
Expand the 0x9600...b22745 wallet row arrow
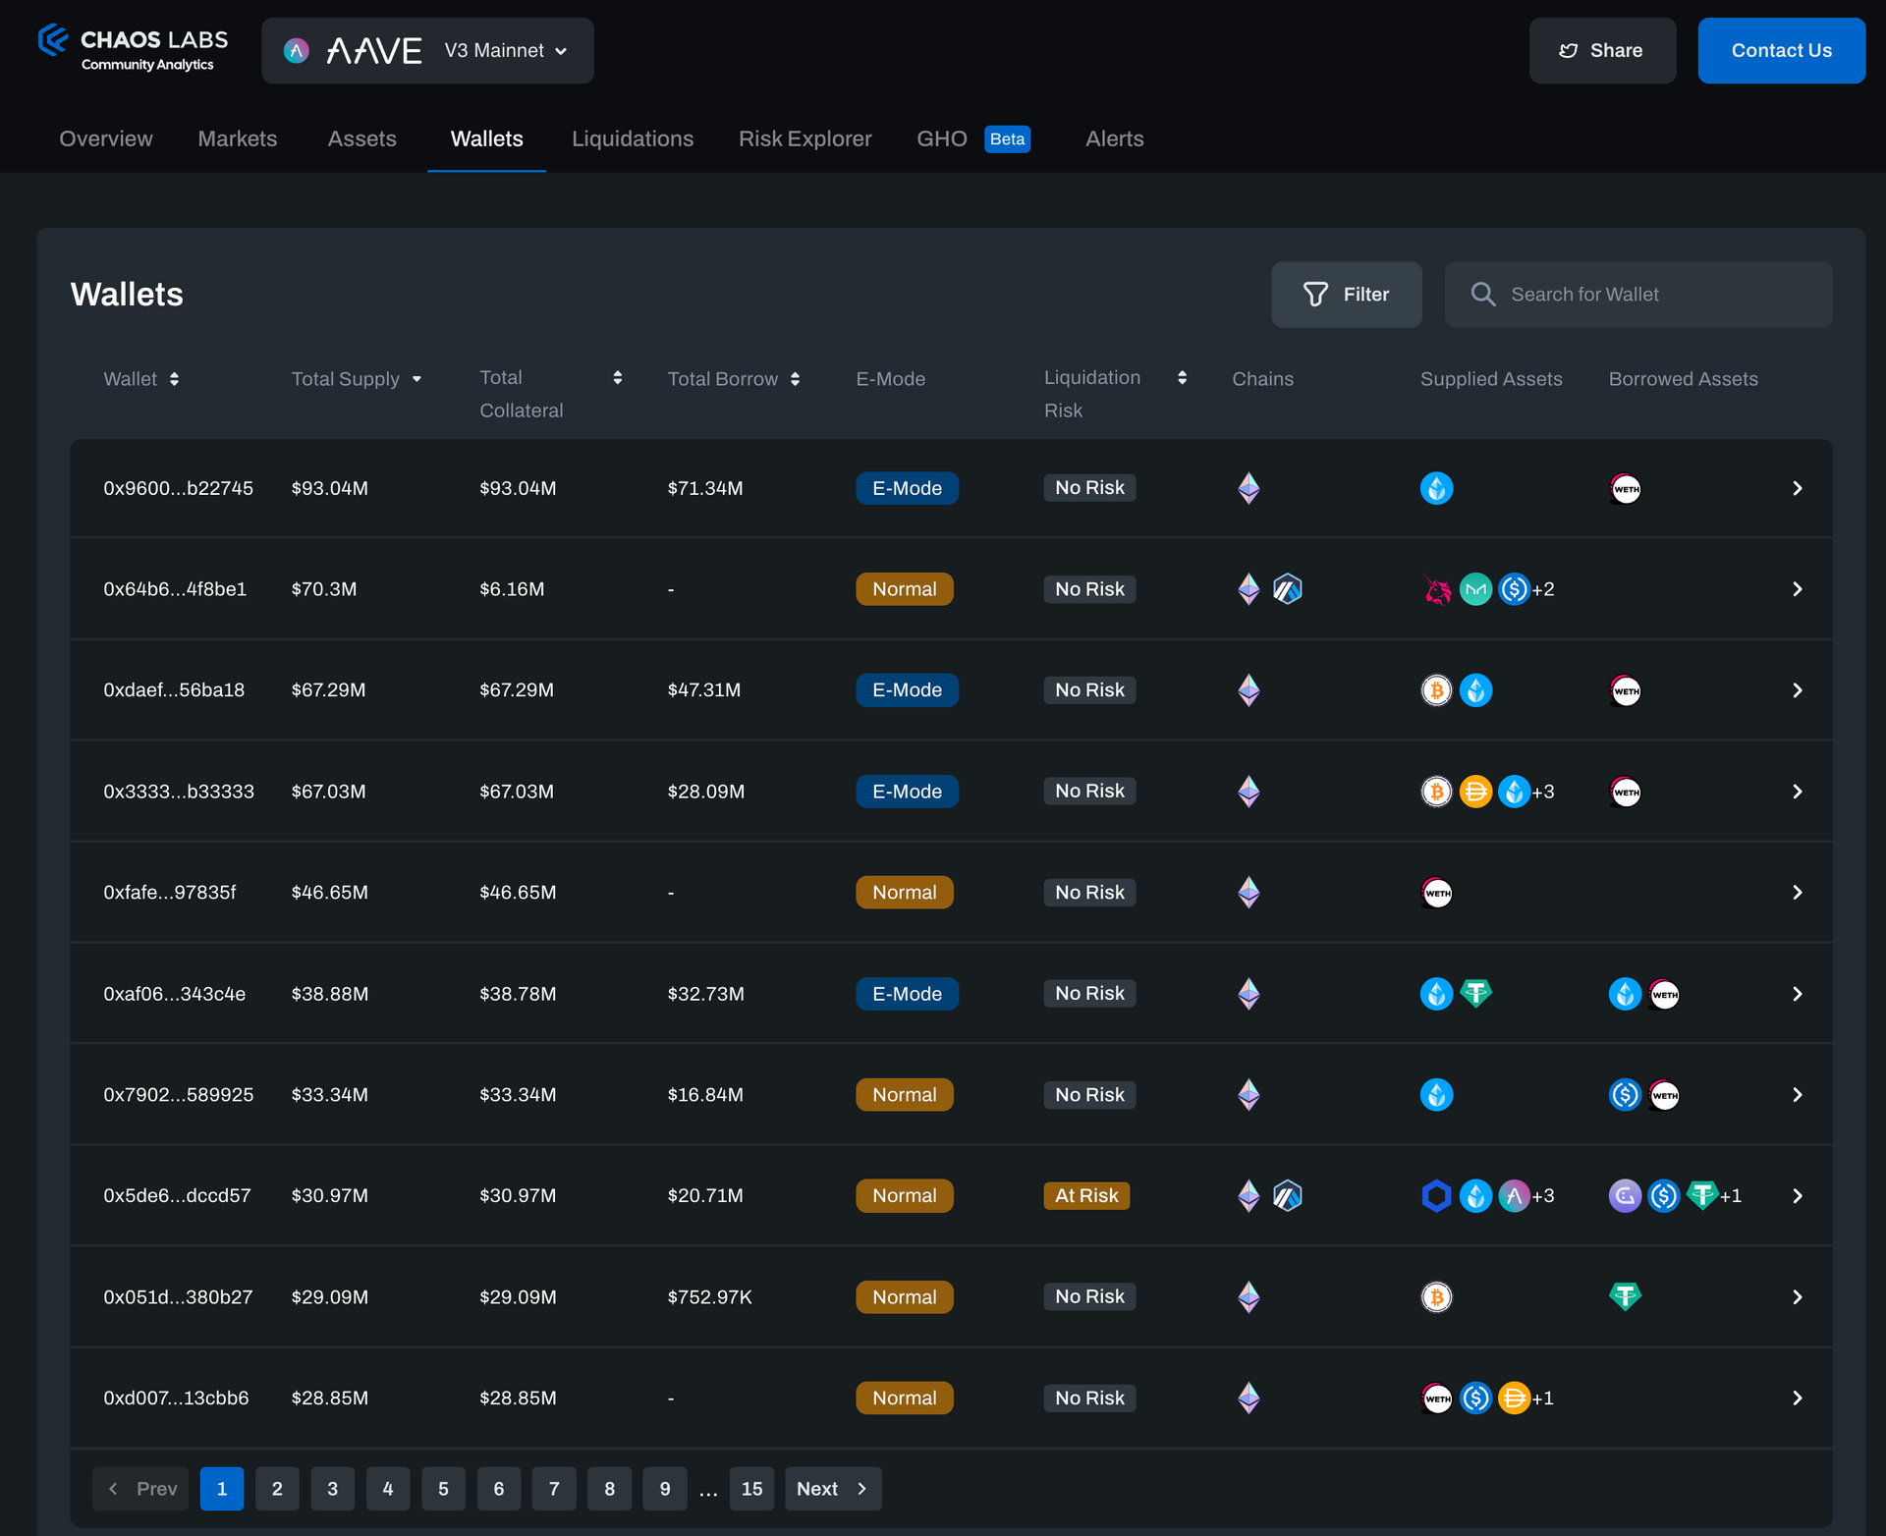click(x=1797, y=488)
